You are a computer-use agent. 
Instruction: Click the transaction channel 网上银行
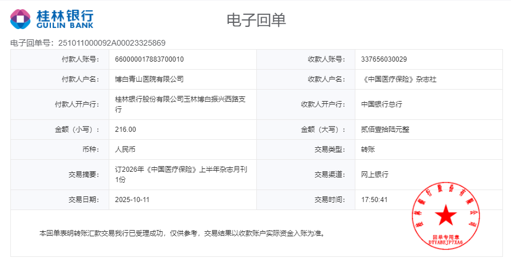pyautogui.click(x=375, y=175)
